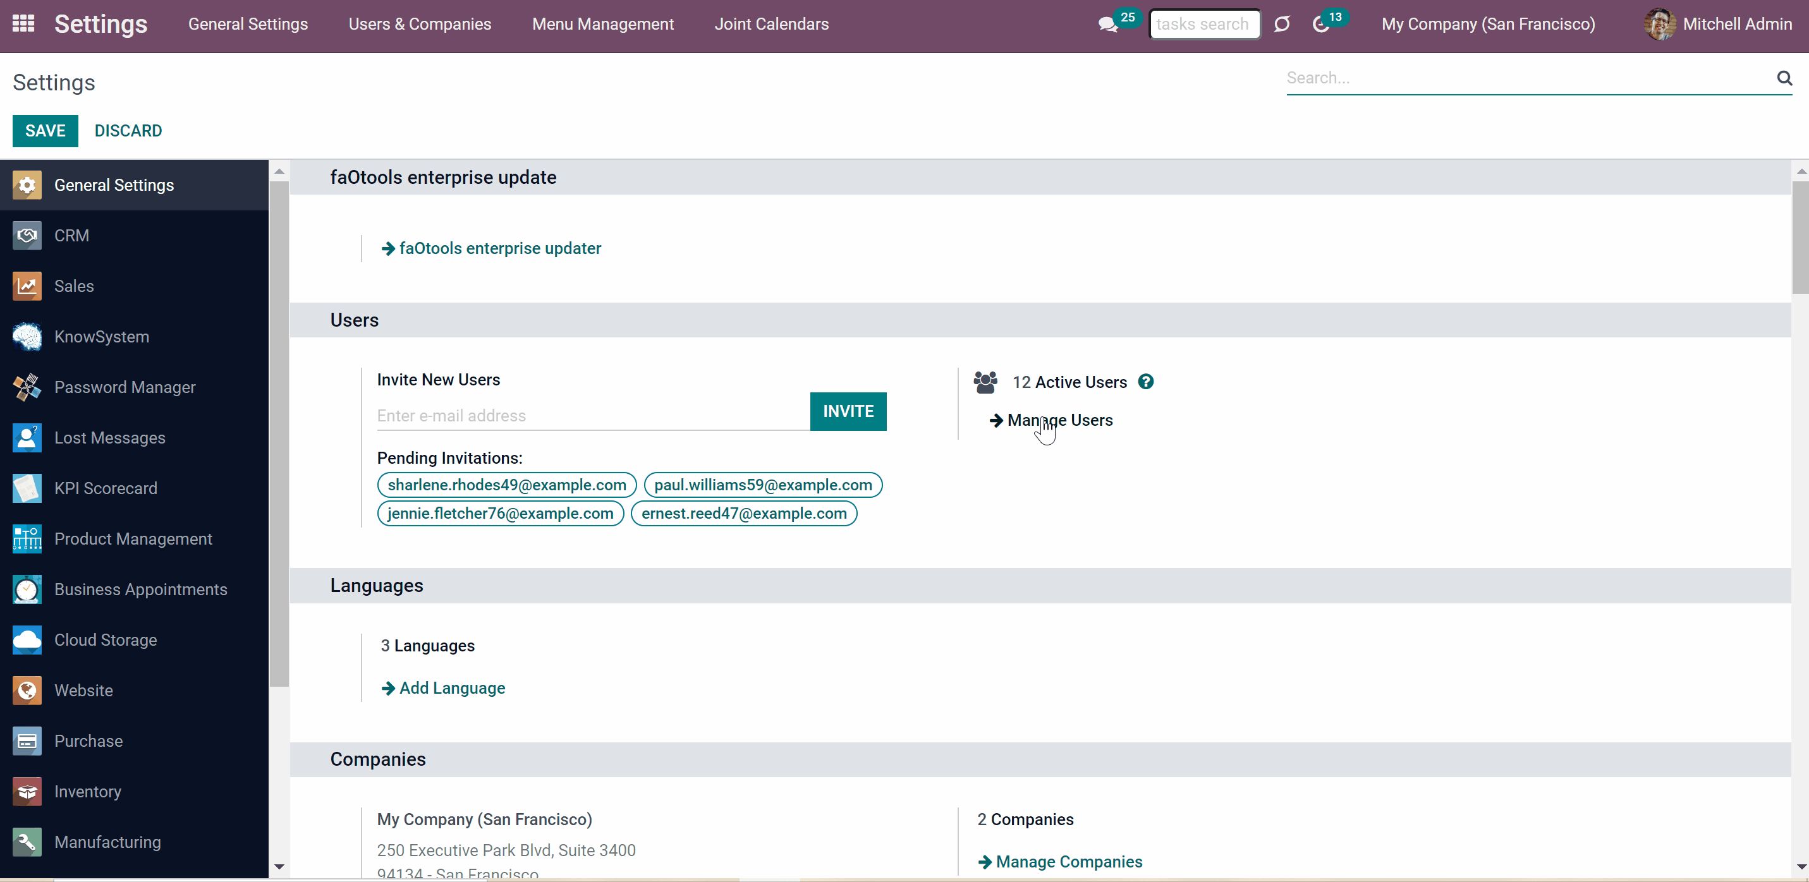1809x882 pixels.
Task: Click the activities clock icon
Action: pos(1320,25)
